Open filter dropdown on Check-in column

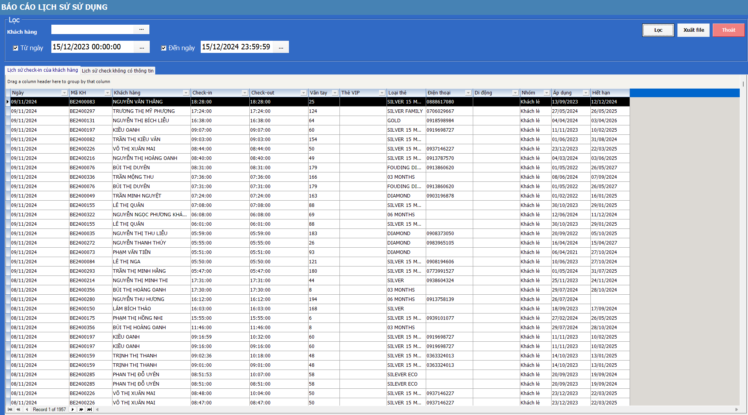[x=245, y=93]
